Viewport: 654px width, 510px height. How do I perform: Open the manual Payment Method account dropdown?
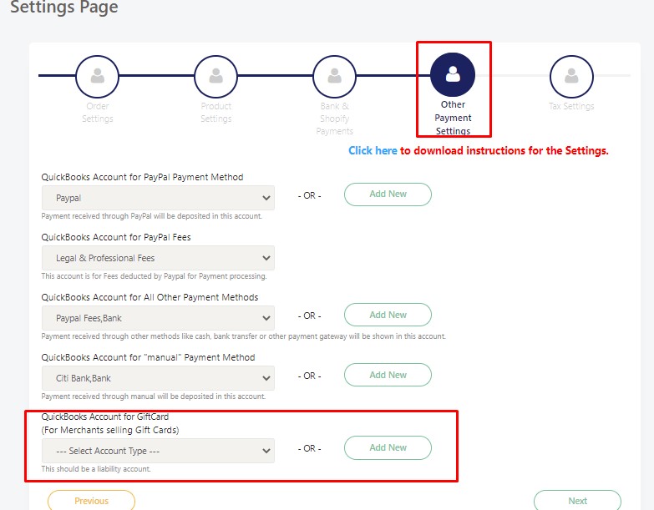pos(158,378)
